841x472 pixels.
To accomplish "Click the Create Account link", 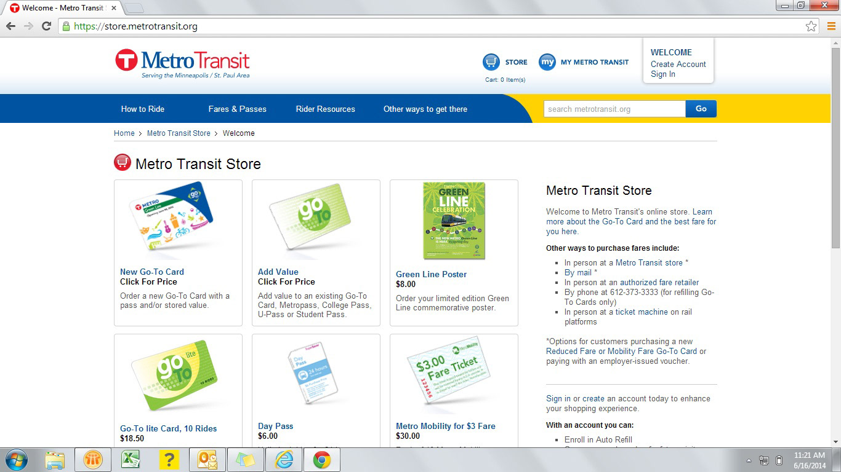I will click(678, 64).
